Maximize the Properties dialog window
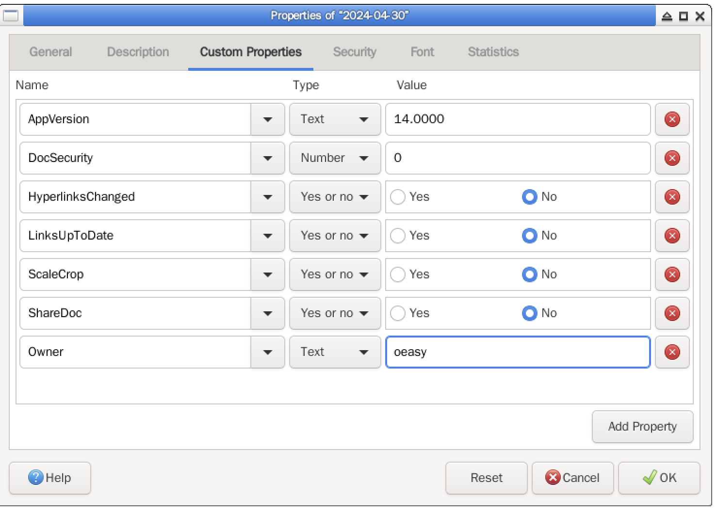Screen dimensions: 717x515 684,16
